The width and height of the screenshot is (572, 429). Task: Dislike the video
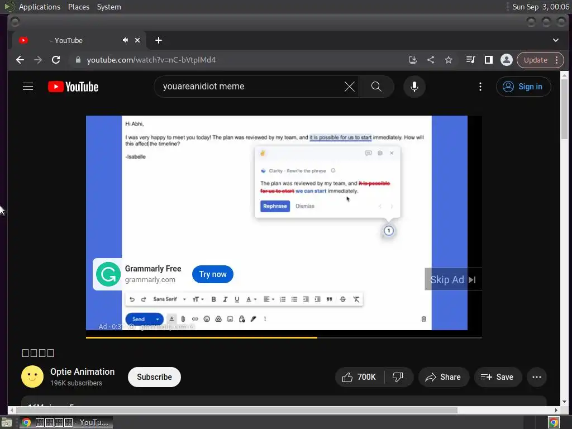(398, 377)
